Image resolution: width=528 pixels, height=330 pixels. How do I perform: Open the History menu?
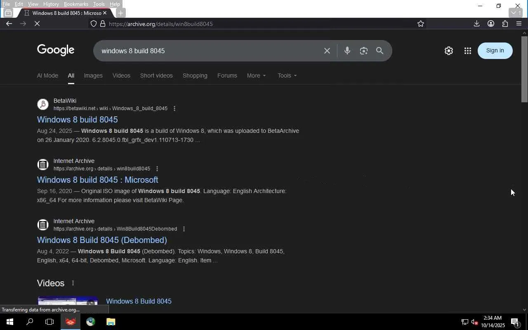pos(51,4)
